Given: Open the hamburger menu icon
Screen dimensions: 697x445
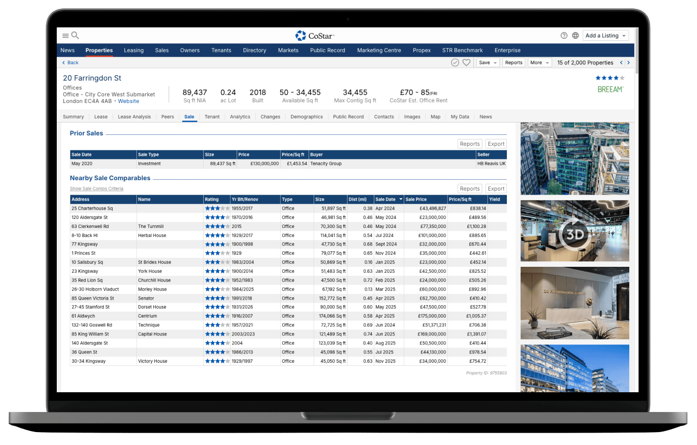Looking at the screenshot, I should pos(65,35).
